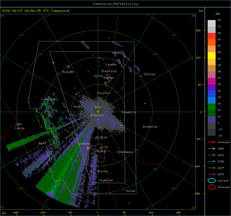
Task: Click the 22JP legend label
Action: point(221,168)
